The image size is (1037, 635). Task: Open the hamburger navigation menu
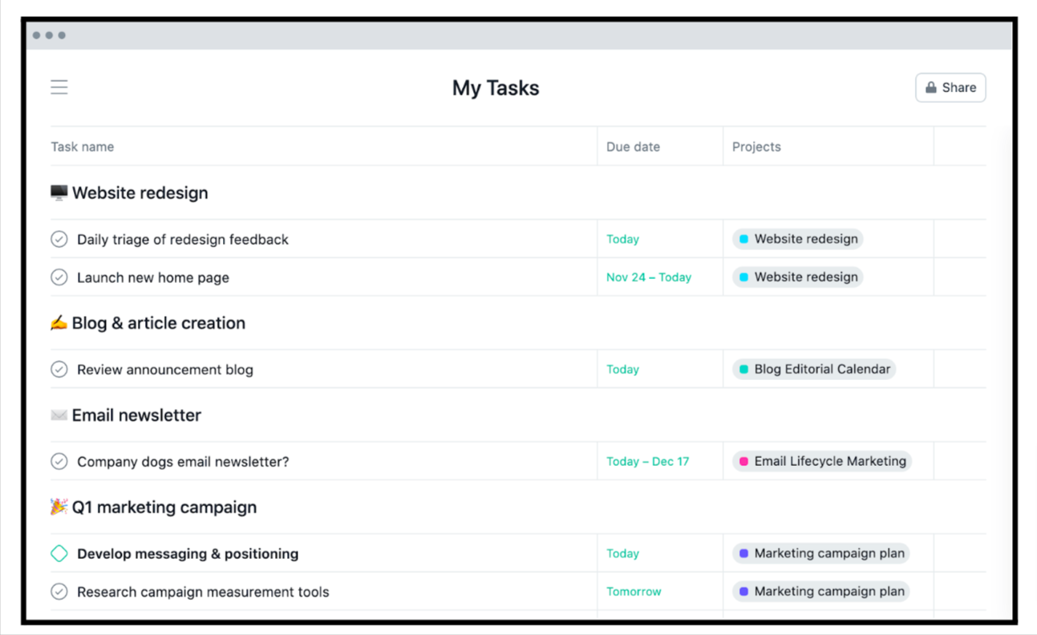click(x=59, y=87)
